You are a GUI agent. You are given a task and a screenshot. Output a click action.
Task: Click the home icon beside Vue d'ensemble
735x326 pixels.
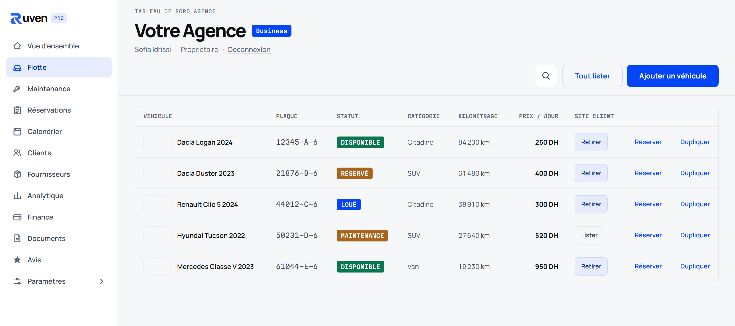(x=17, y=46)
